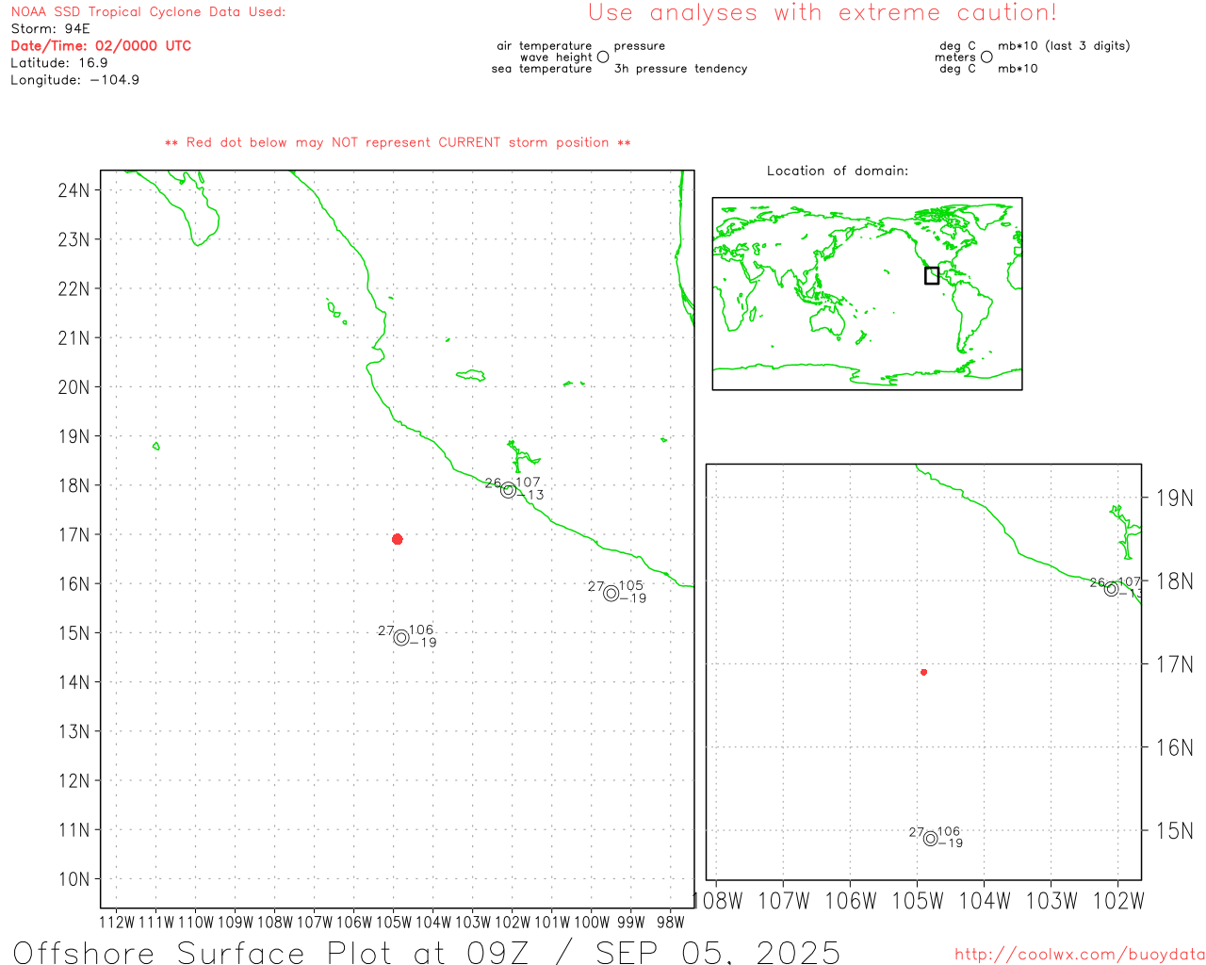Click the 104W label on the inset map
This screenshot has height=965, width=1206.
click(x=985, y=902)
